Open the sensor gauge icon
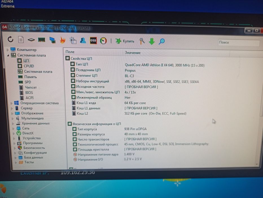 (103, 41)
